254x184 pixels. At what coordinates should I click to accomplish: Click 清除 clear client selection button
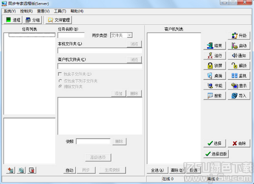pos(177,170)
